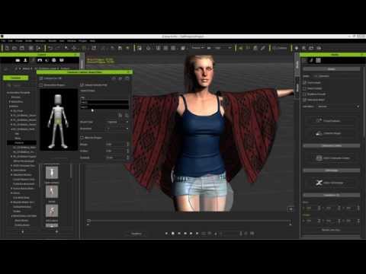
Task: Open the Plugins menu
Action: click(x=83, y=41)
